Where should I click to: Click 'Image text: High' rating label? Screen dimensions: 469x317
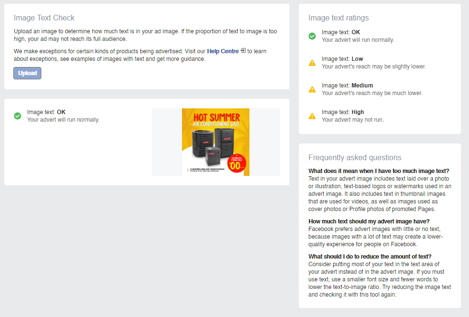tap(343, 112)
